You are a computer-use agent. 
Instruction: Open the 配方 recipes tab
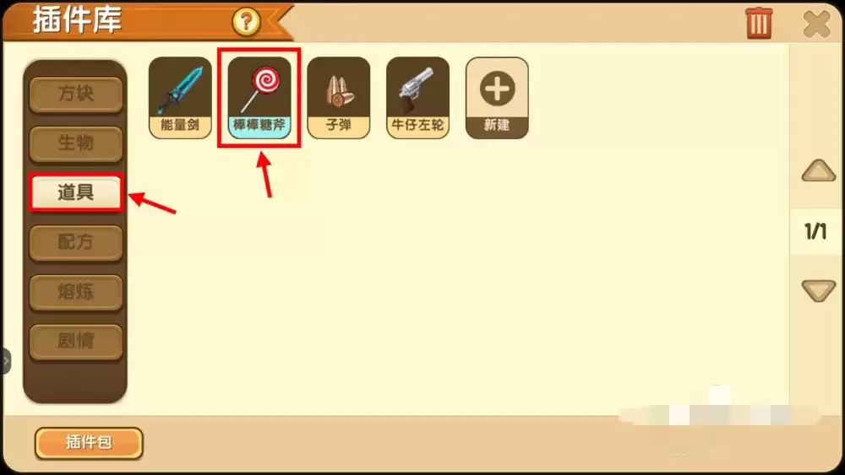[76, 243]
